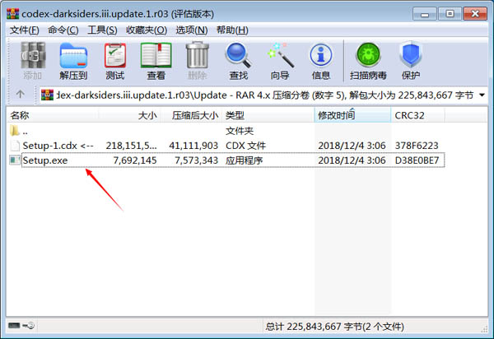
Task: Click the Protect (保护) shield icon
Action: (411, 60)
